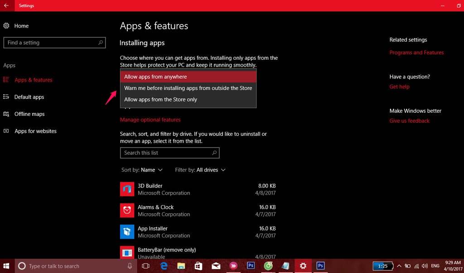464x273 pixels.
Task: Open Manage optional features link
Action: 150,120
